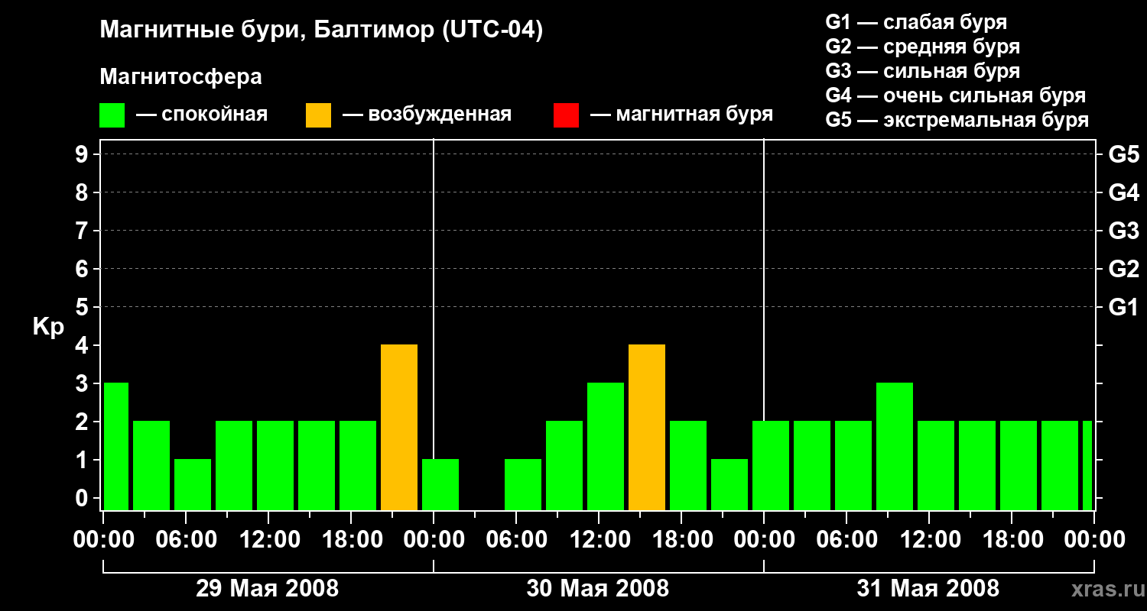The height and width of the screenshot is (611, 1147).
Task: Select the orange Kp 4 bar on 29 May
Action: point(399,427)
